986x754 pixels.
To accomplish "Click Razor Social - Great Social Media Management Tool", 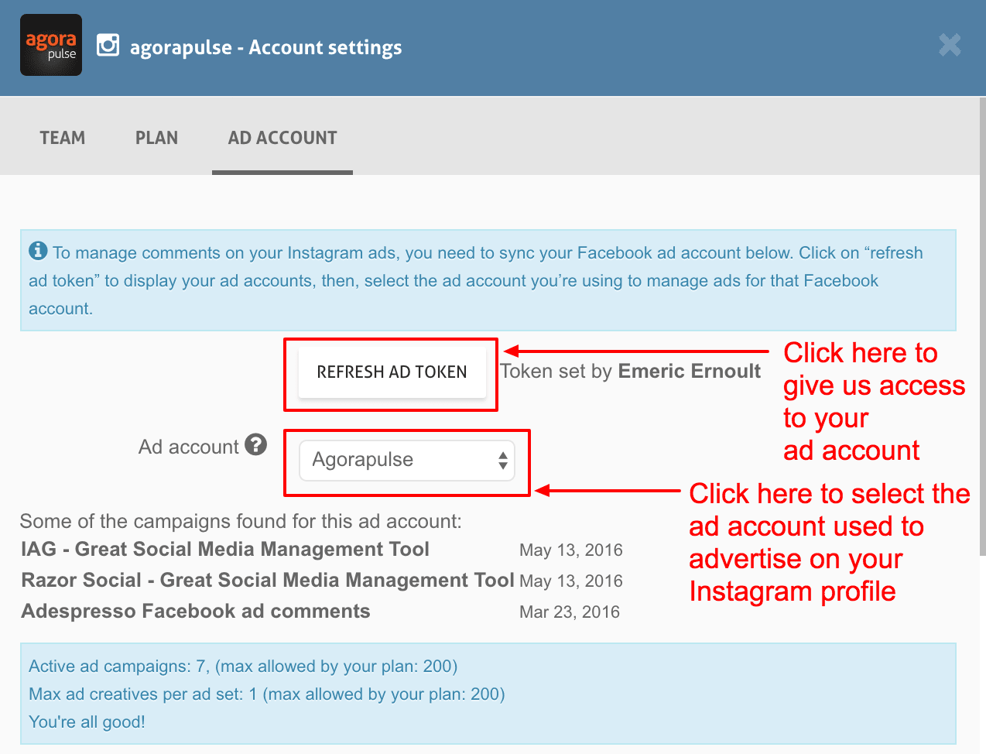I will tap(268, 581).
